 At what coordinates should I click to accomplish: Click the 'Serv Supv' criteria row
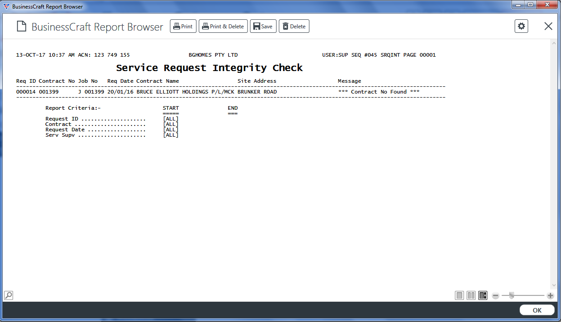(x=112, y=135)
